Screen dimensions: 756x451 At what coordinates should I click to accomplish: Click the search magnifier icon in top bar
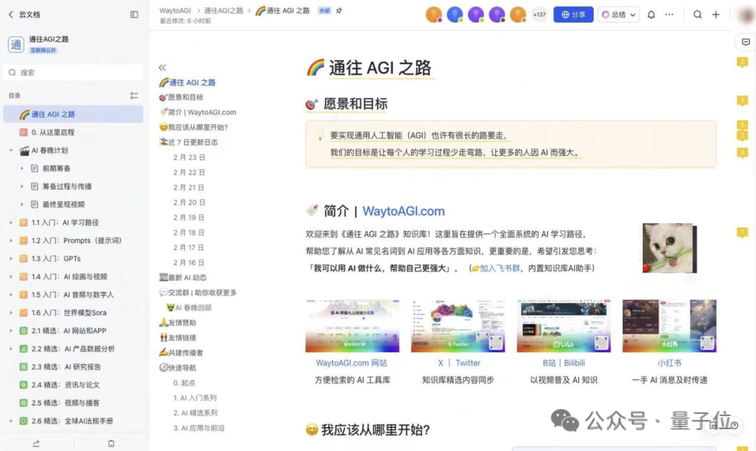[x=698, y=15]
